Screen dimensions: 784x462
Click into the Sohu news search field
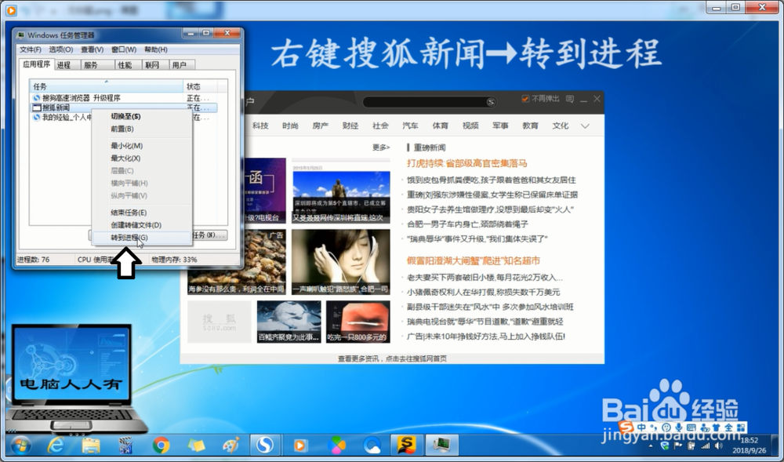pyautogui.click(x=424, y=102)
